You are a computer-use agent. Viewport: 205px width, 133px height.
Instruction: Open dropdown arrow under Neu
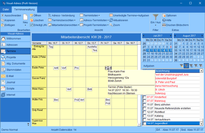(25, 25)
